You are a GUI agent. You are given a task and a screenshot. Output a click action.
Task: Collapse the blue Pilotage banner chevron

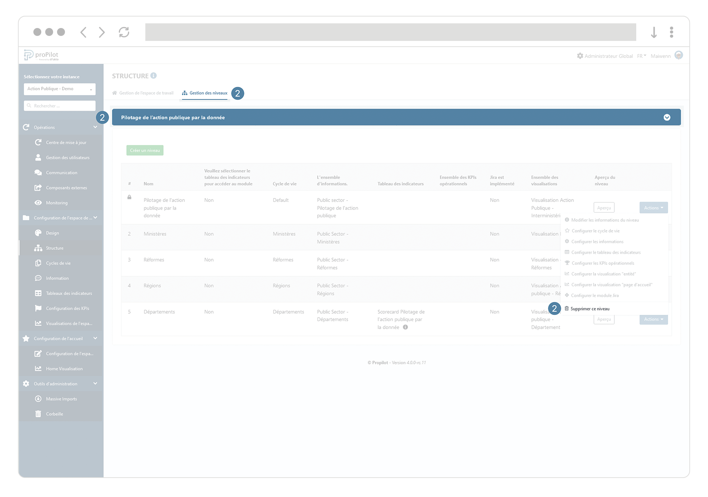[x=667, y=117]
